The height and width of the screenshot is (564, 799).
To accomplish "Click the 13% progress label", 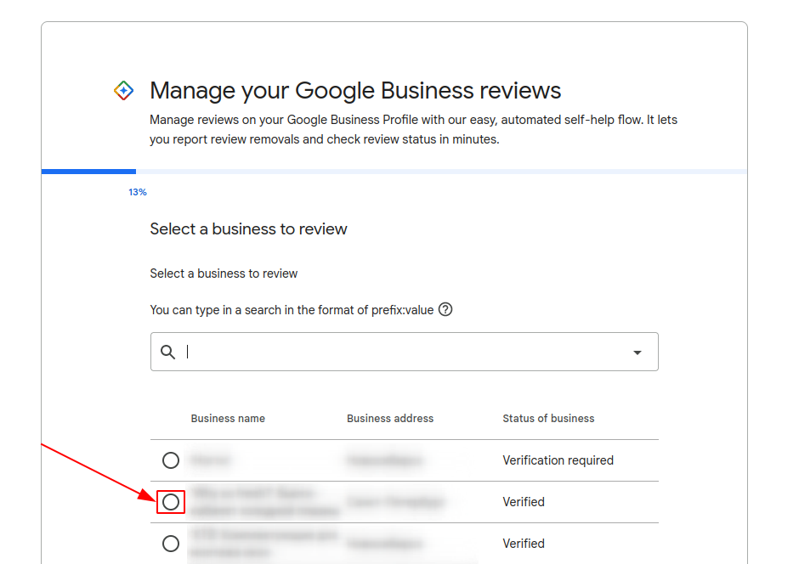I will tap(138, 192).
